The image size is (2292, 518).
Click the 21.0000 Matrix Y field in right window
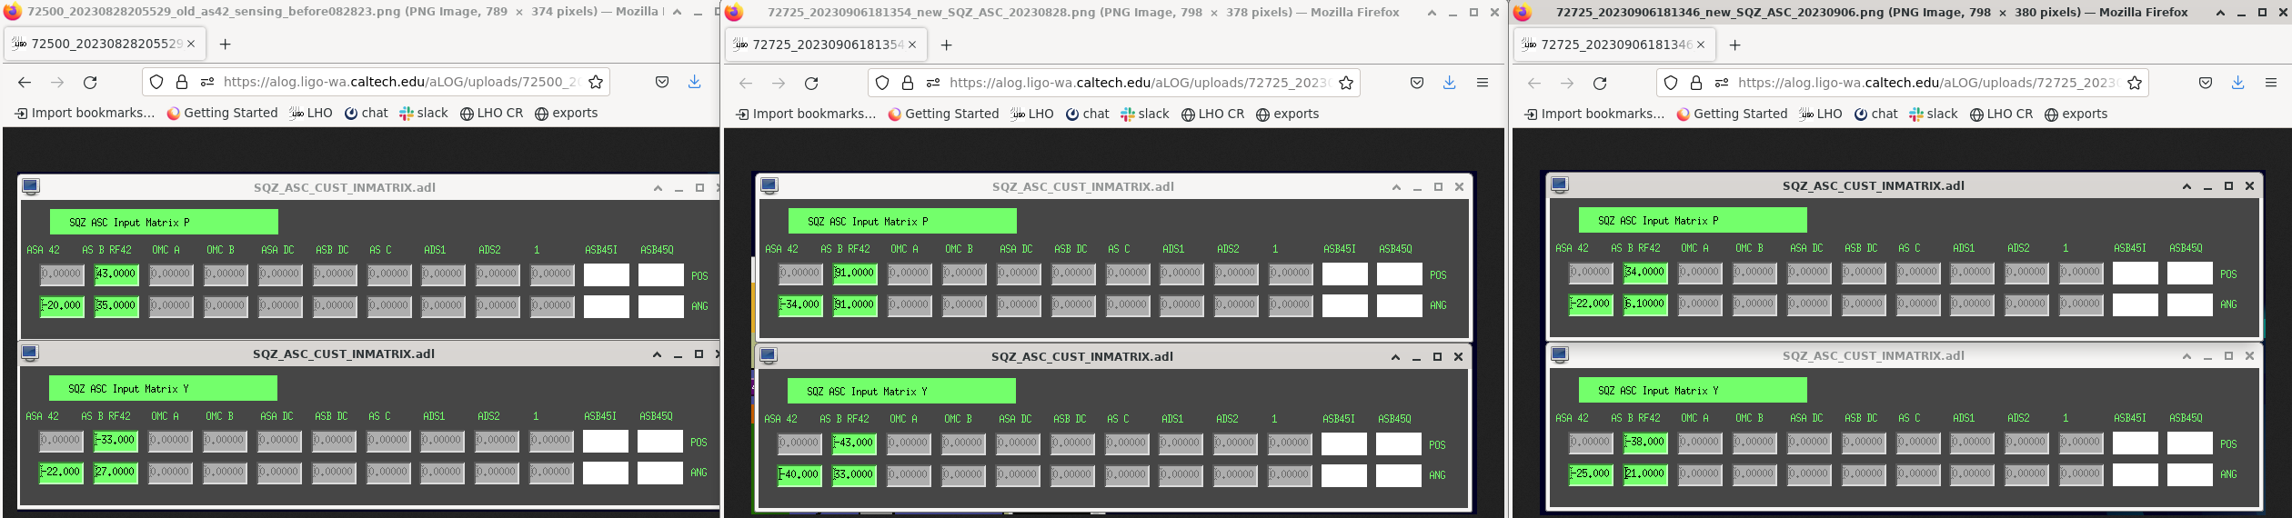point(1644,473)
